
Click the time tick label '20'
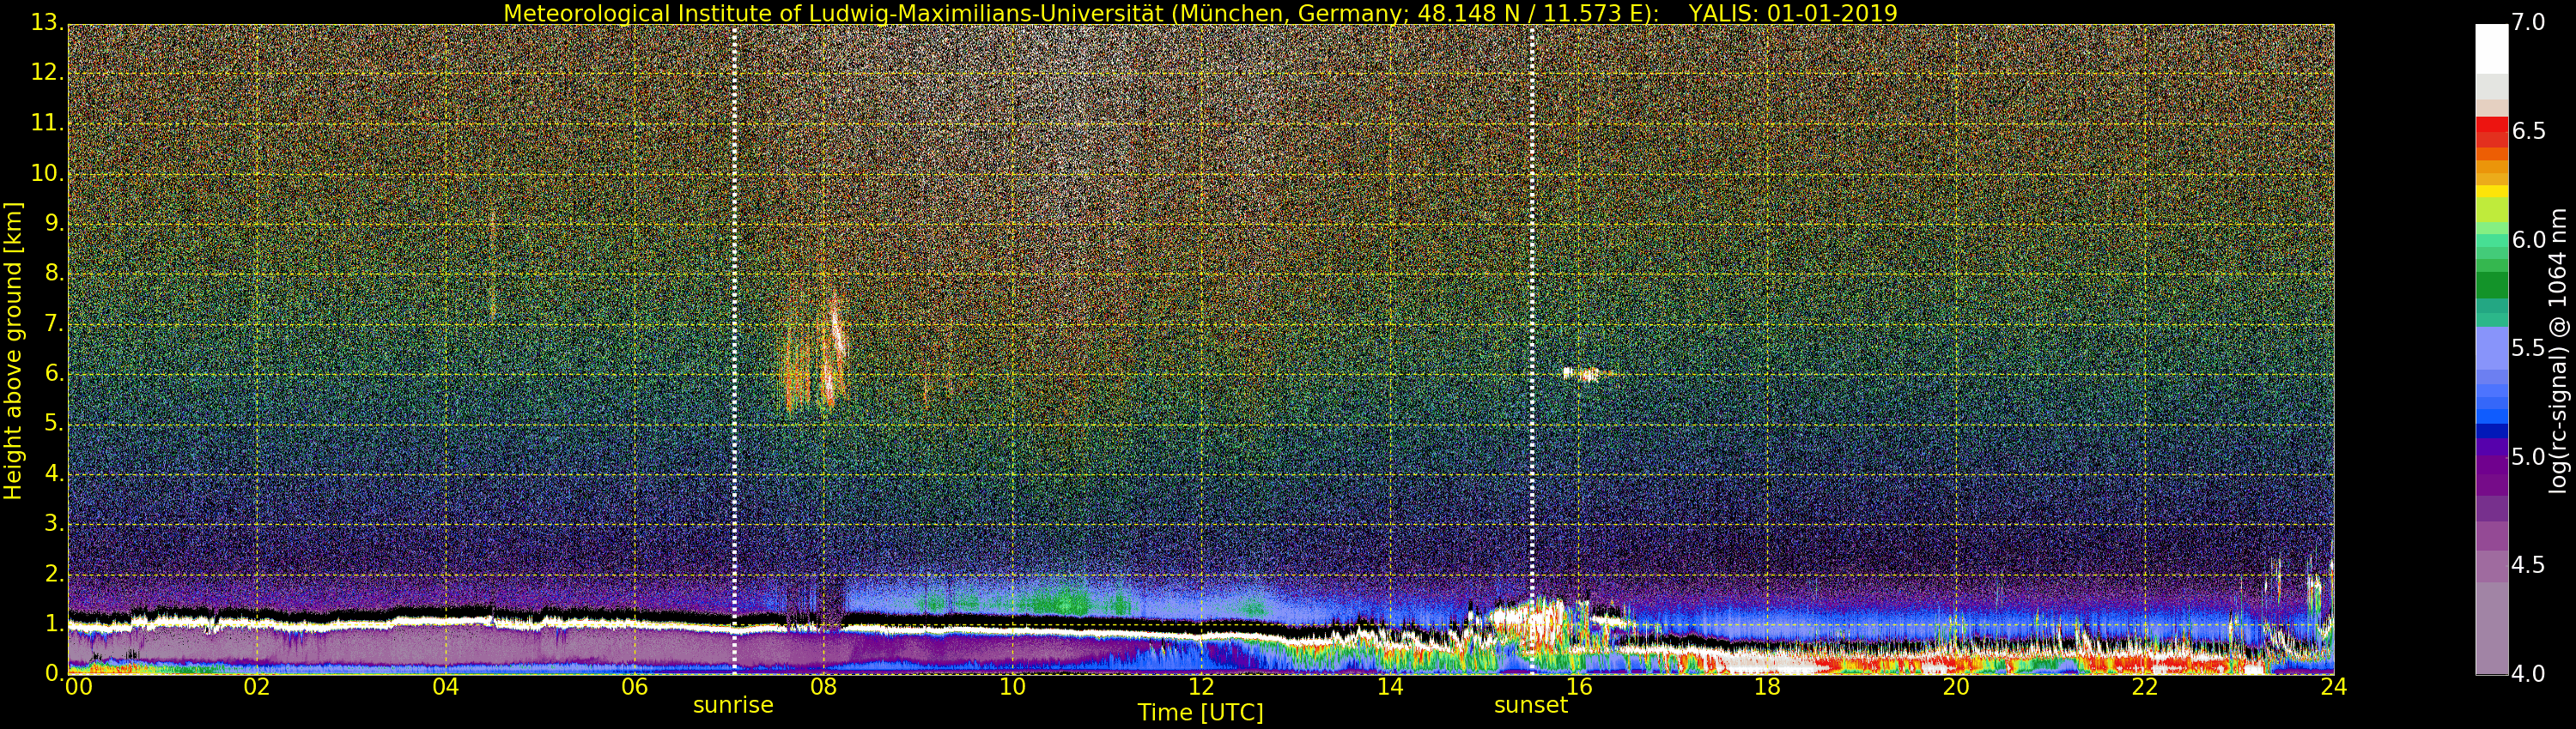pos(1956,687)
